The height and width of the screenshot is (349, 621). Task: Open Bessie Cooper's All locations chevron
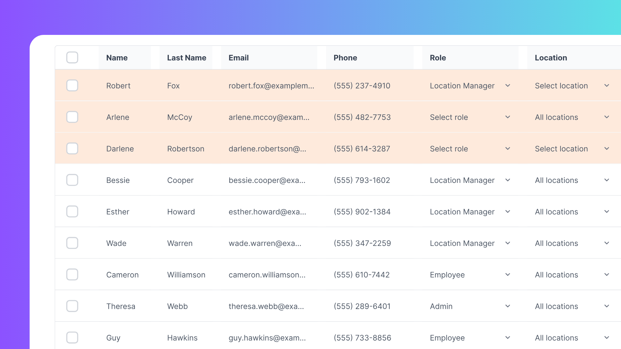pyautogui.click(x=606, y=180)
